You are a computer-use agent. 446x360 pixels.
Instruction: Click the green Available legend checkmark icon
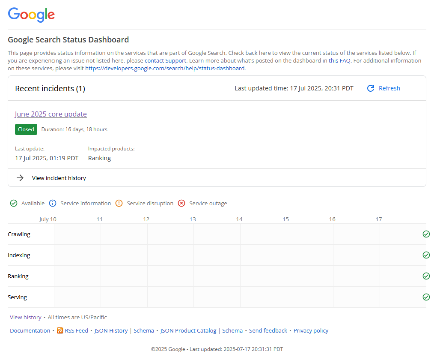click(14, 203)
